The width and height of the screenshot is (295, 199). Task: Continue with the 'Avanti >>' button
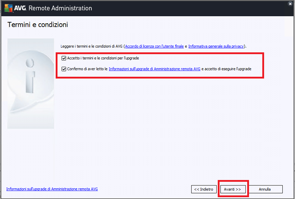coord(232,189)
